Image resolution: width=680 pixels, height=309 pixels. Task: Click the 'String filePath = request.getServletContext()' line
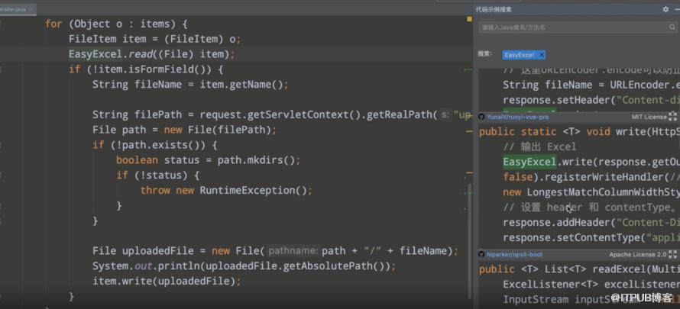tap(283, 114)
